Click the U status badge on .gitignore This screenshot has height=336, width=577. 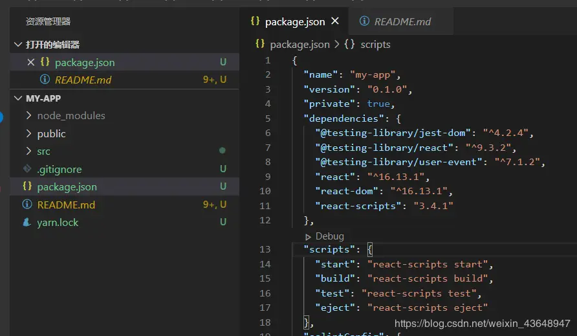tap(223, 169)
